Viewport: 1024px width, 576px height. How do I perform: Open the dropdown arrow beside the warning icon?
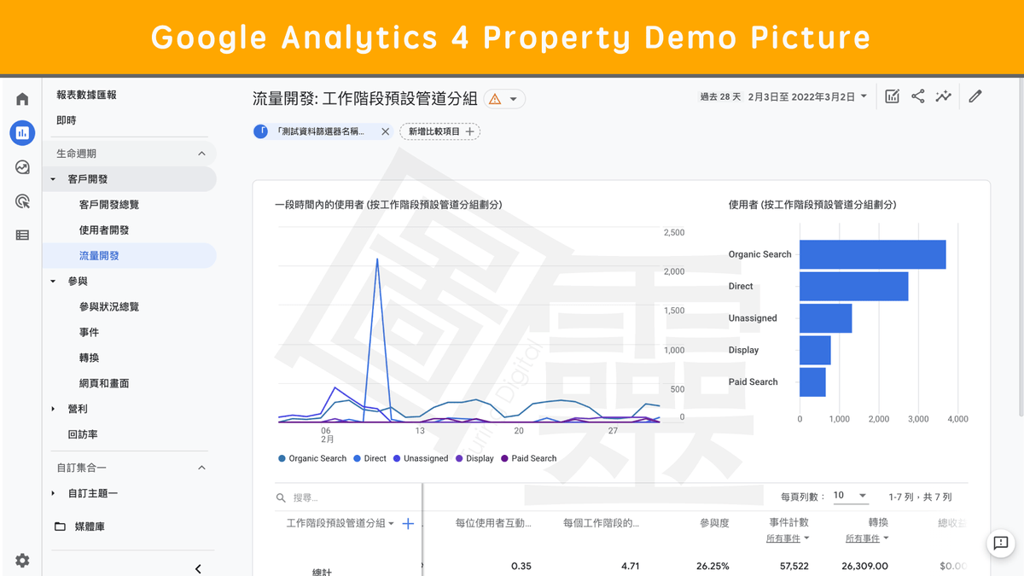514,99
